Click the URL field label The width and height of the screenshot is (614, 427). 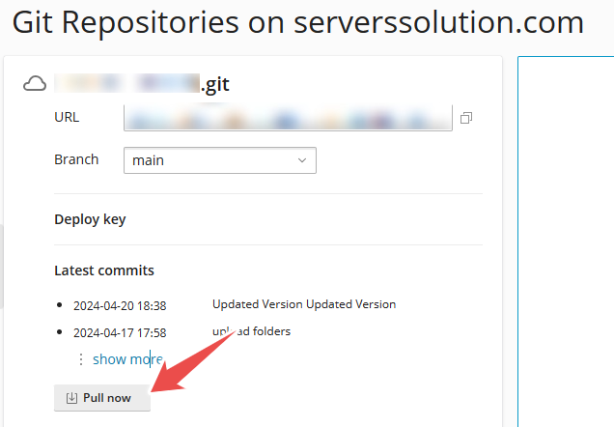coord(67,117)
